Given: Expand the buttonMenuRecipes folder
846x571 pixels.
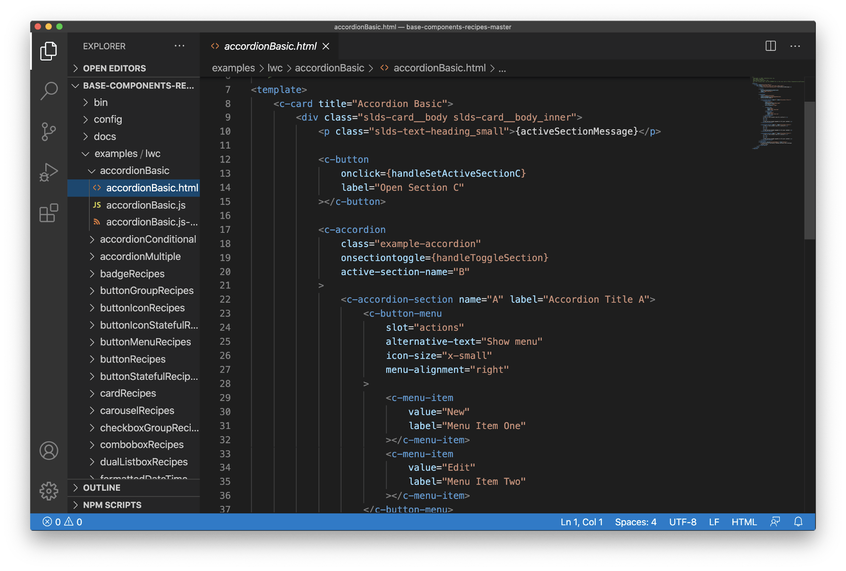Looking at the screenshot, I should click(x=145, y=342).
